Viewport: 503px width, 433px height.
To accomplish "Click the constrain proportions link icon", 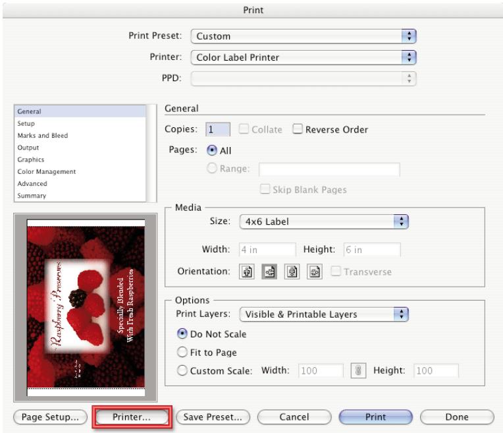I will point(357,371).
